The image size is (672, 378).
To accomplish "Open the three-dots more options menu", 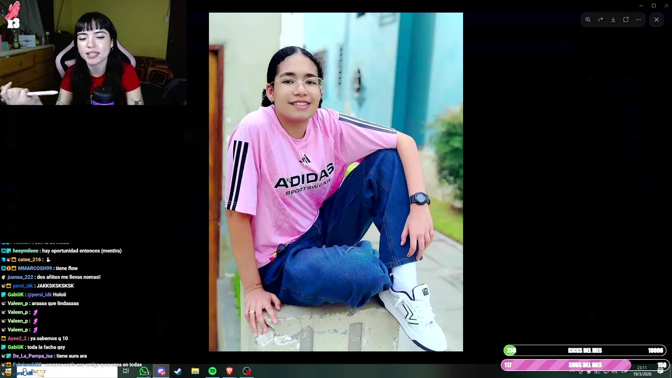I will 638,19.
